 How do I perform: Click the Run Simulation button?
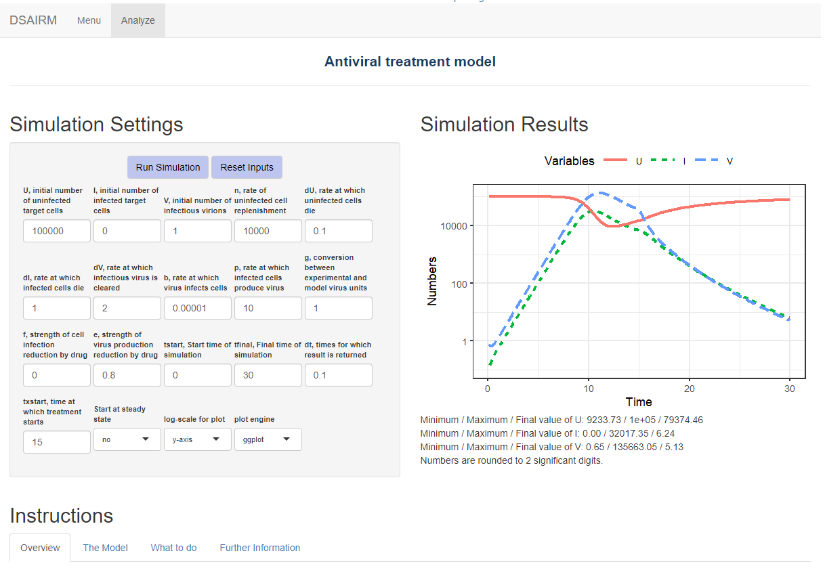click(168, 167)
